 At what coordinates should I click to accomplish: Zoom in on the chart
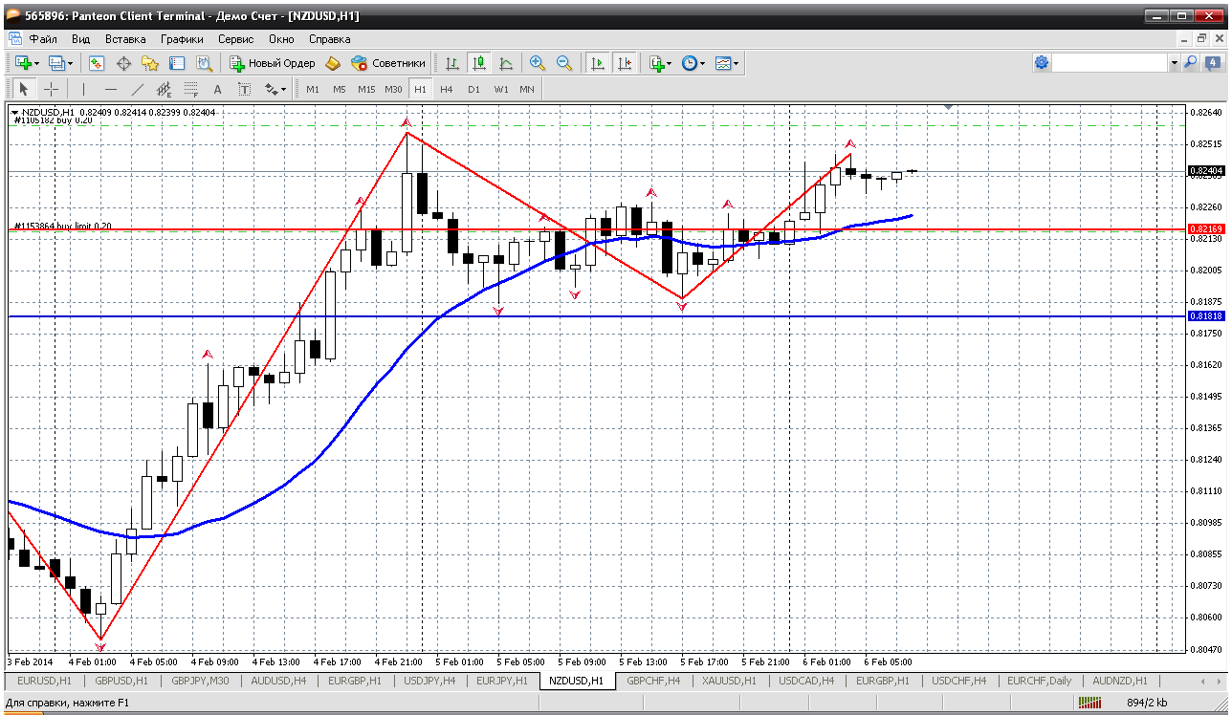click(x=538, y=63)
